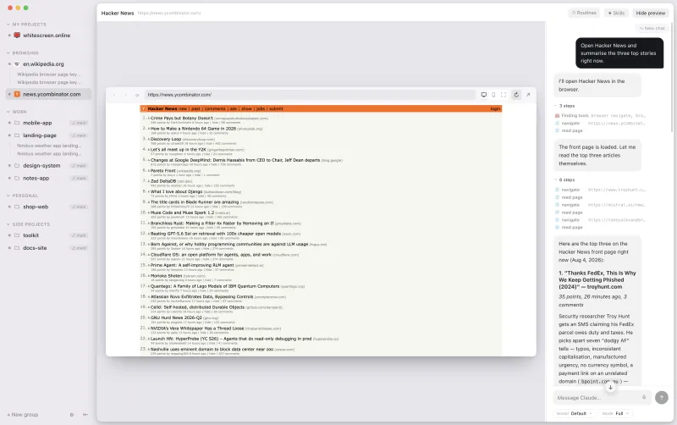Click the landing-page folder icon
The height and width of the screenshot is (425, 677).
tap(17, 135)
